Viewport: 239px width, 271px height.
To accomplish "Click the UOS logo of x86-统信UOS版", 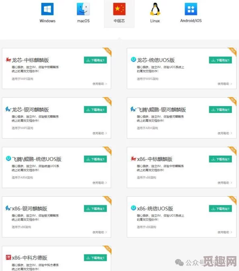I will click(133, 208).
